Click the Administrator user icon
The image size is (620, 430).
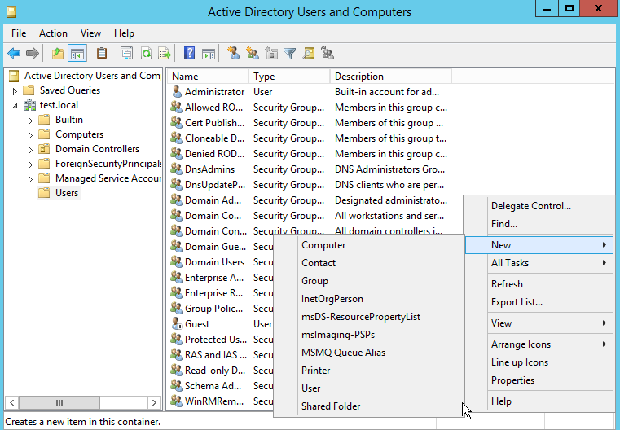pyautogui.click(x=177, y=92)
